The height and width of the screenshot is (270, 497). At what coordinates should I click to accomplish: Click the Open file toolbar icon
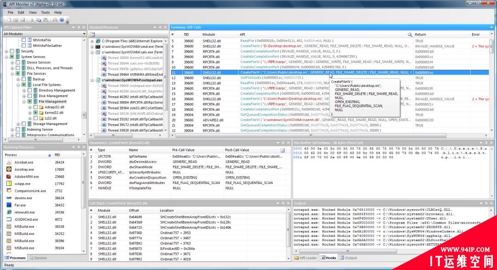(x=16, y=20)
